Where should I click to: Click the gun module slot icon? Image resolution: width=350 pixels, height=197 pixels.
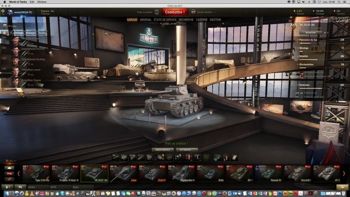pos(115,157)
